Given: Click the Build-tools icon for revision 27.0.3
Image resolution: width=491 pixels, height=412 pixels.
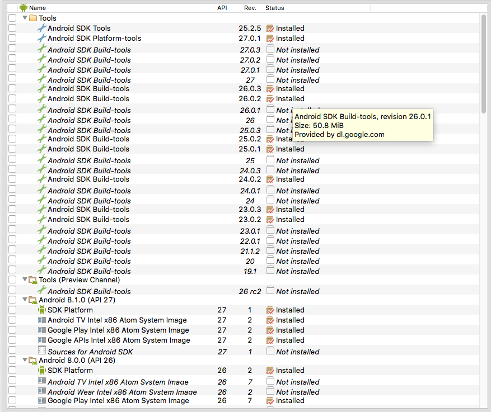Looking at the screenshot, I should click(x=41, y=50).
